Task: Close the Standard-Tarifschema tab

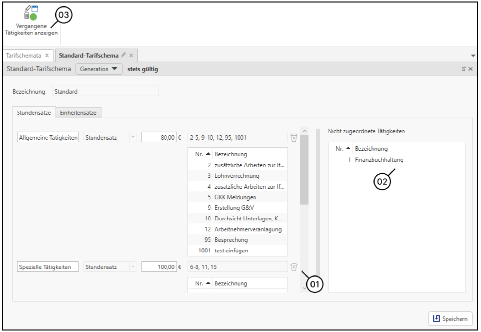Action: (131, 56)
